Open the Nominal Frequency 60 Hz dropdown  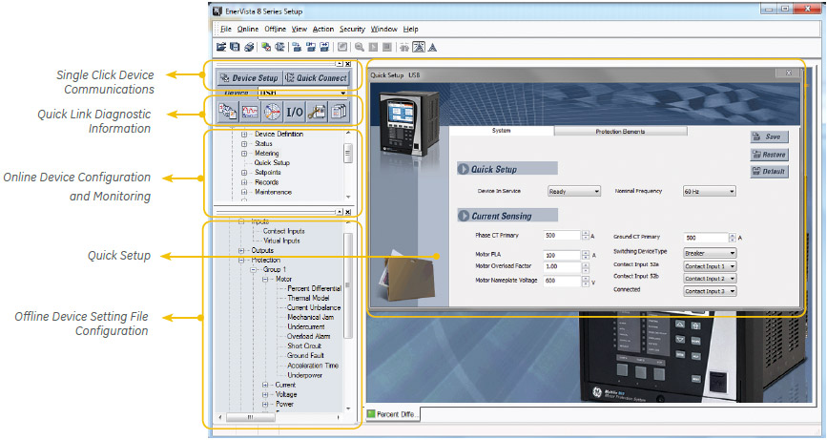coord(709,192)
